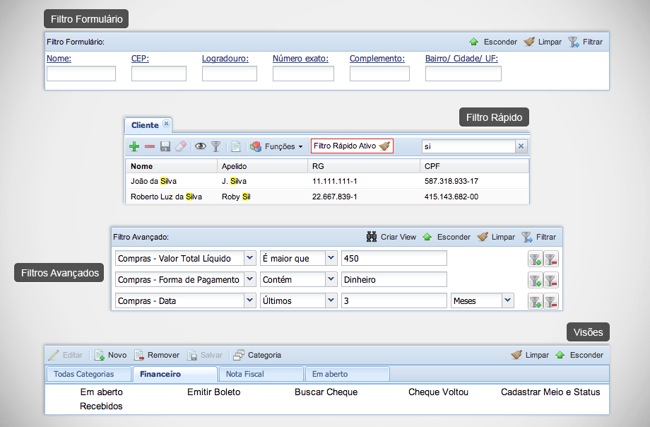Expand the Compras - Forma de Pagamento field dropdown
The image size is (650, 427).
coord(249,280)
